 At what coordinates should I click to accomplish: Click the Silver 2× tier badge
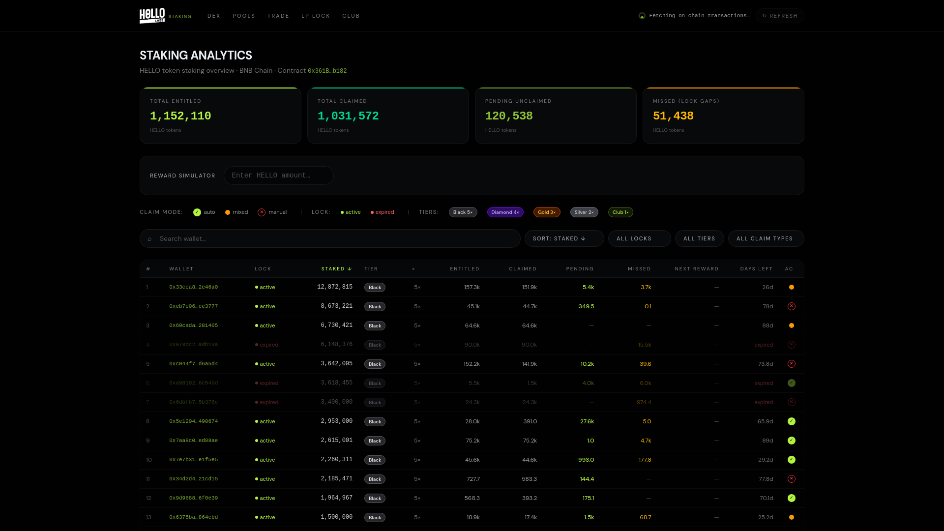584,212
